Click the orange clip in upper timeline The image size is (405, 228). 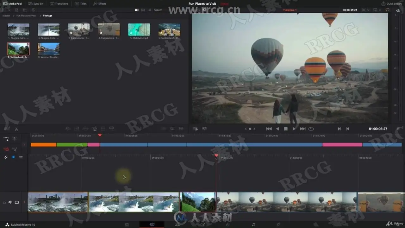tap(43, 145)
